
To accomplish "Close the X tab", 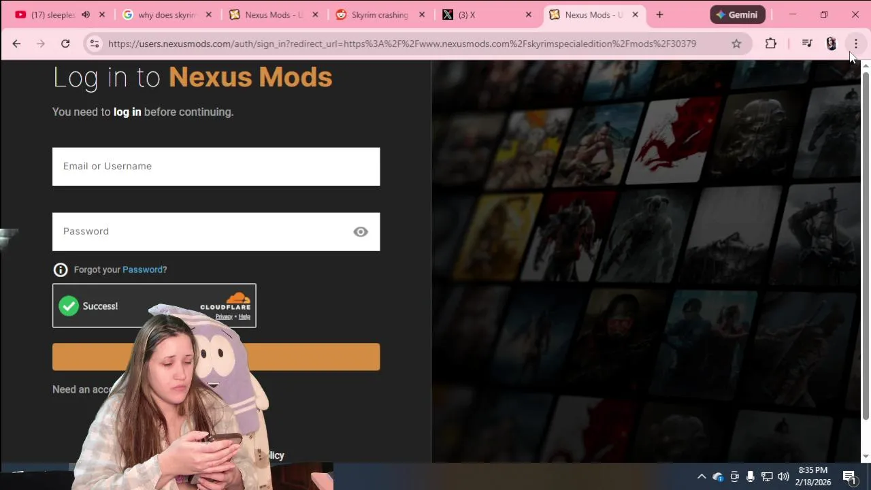I will click(x=529, y=14).
